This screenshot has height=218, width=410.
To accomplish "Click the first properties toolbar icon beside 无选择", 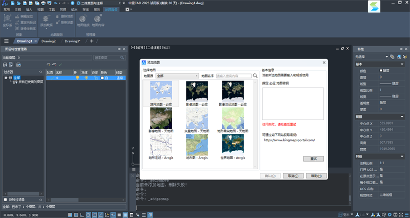I will 392,56.
